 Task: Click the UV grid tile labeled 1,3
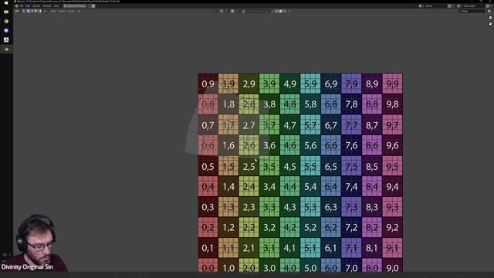[x=228, y=207]
